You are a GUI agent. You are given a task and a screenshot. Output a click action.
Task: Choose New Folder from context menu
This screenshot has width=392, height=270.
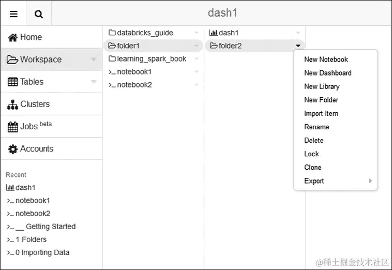321,100
